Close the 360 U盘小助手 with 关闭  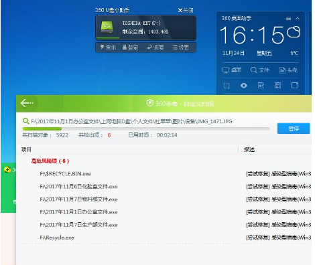click(186, 10)
